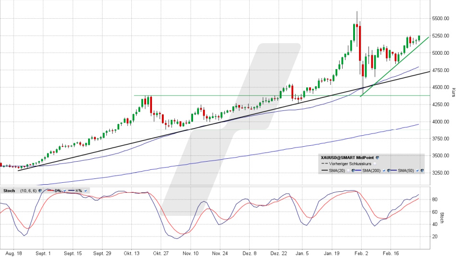Image resolution: width=460 pixels, height=259 pixels.
Task: Click the vertical Kurs axis title
Action: [453, 92]
